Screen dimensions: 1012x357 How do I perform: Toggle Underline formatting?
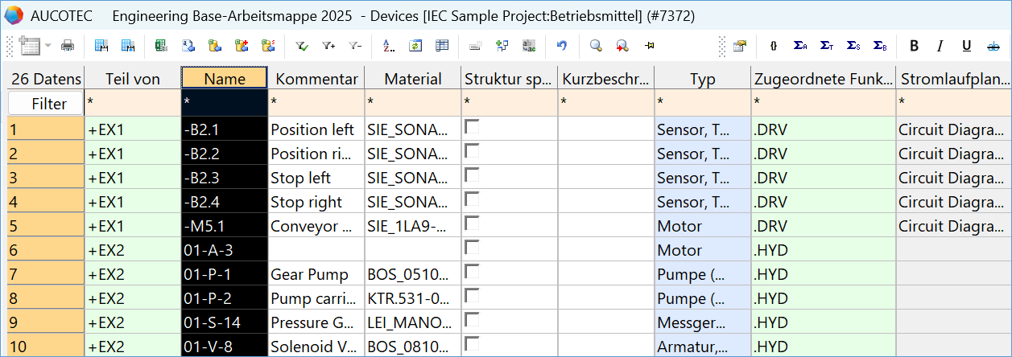tap(967, 46)
